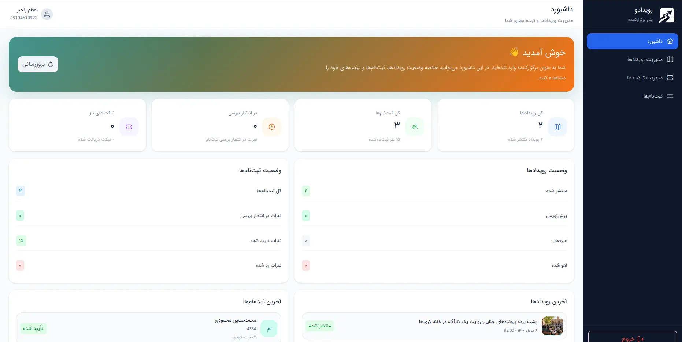Viewport: 682px width, 342px height.
Task: Click the نفرات رد شده row label
Action: [268, 266]
